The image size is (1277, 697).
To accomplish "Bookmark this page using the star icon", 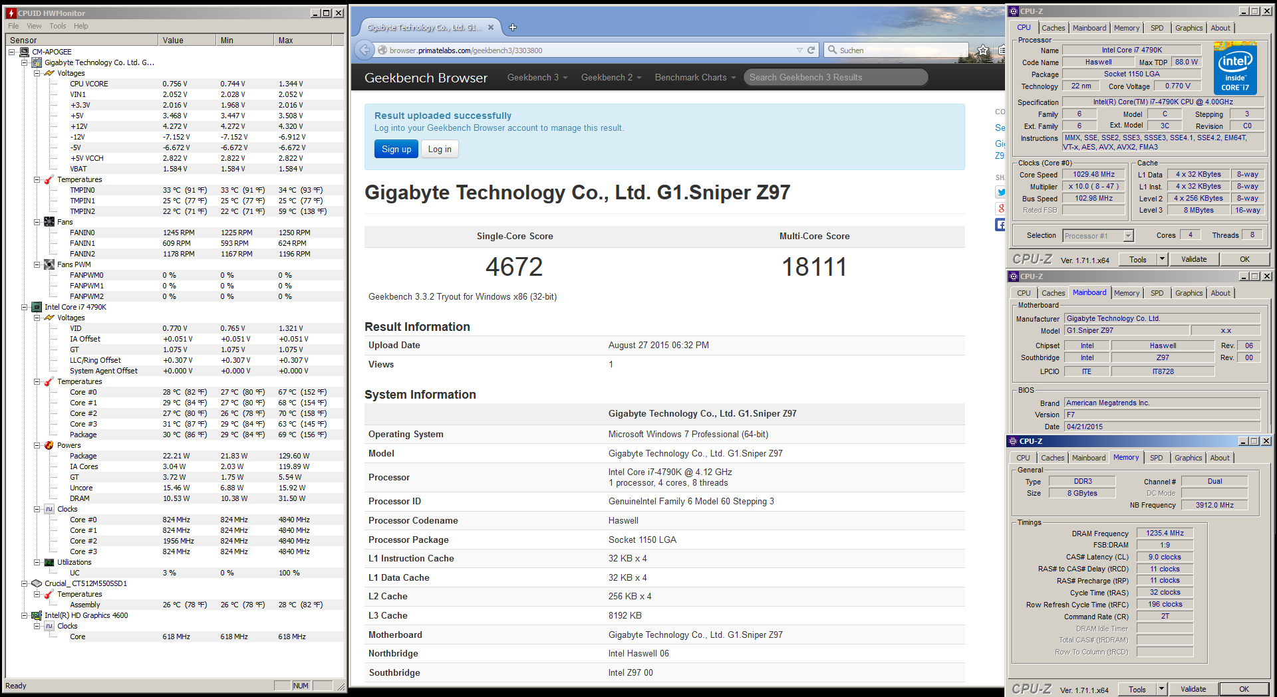I will coord(983,50).
